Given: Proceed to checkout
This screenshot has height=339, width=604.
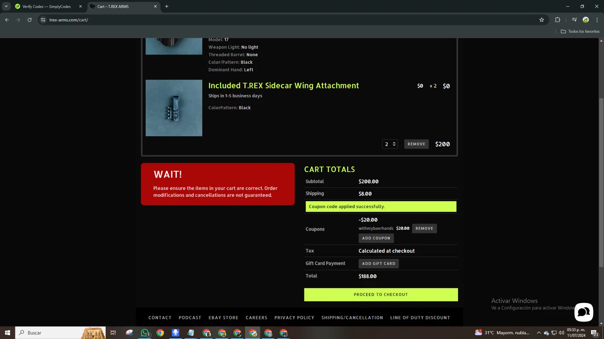Looking at the screenshot, I should (x=381, y=294).
